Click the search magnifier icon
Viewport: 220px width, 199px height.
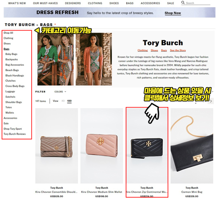(x=183, y=2)
